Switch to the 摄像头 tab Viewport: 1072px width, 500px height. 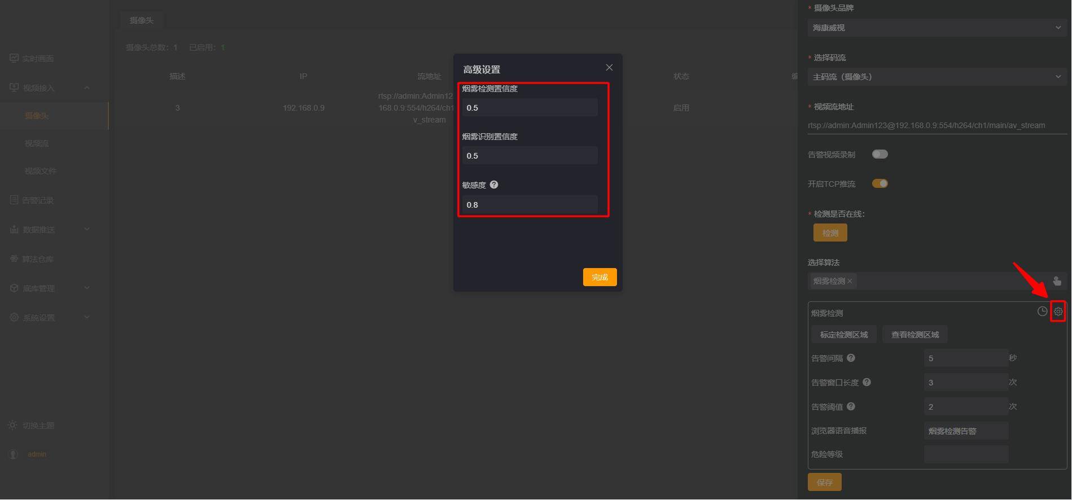(142, 20)
